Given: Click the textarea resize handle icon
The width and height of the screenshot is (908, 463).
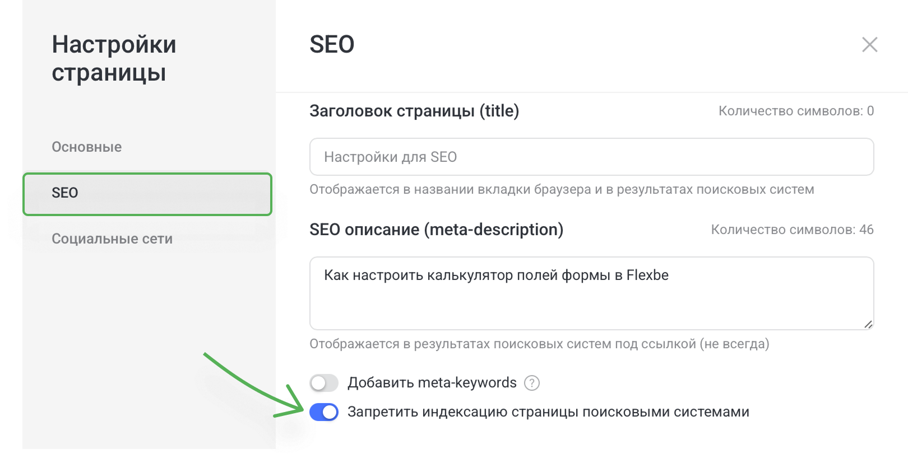Looking at the screenshot, I should click(x=869, y=324).
